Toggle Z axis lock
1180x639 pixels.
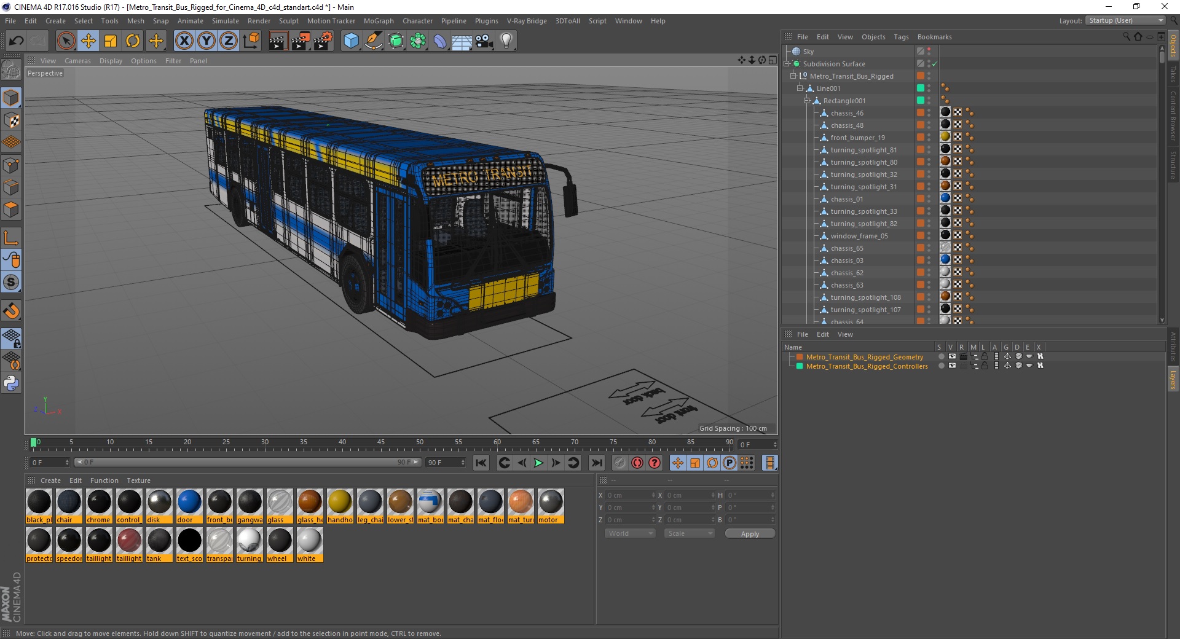pyautogui.click(x=229, y=41)
